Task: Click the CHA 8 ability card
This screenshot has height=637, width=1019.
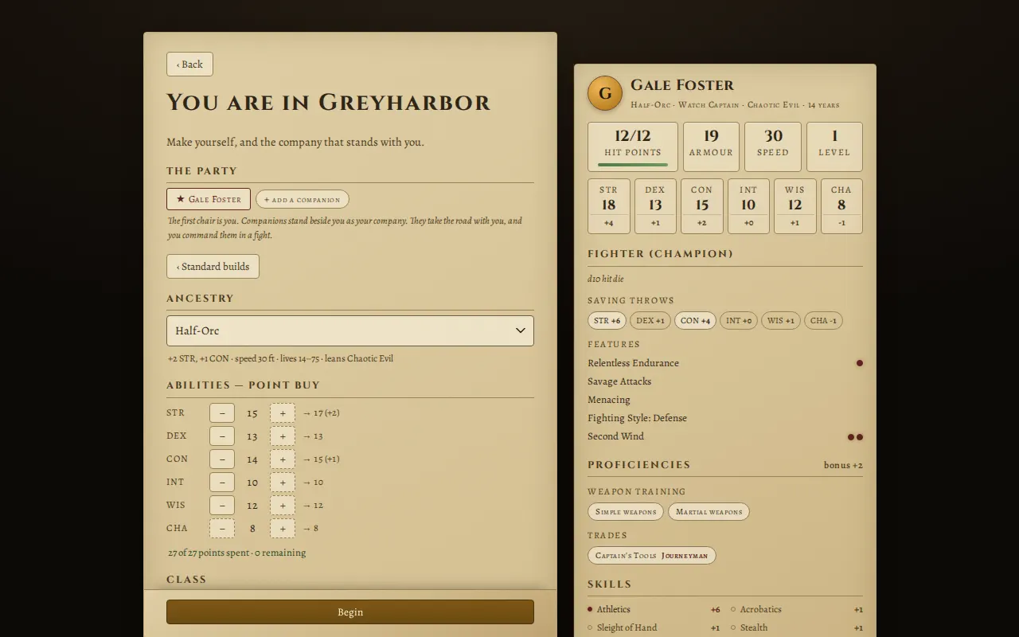Action: [x=841, y=206]
